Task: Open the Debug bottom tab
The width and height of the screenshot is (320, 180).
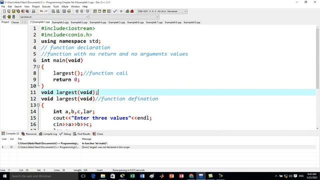Action: (x=65, y=134)
